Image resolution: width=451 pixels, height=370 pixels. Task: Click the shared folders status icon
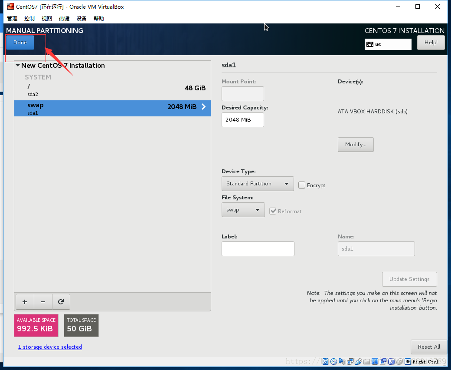[x=367, y=362]
